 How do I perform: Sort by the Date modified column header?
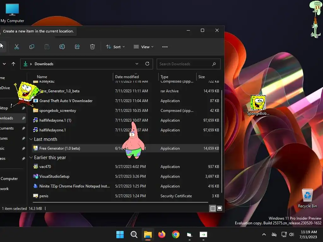coord(127,77)
